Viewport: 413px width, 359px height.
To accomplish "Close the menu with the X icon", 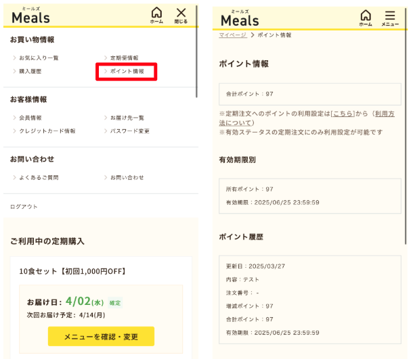I will click(x=181, y=15).
